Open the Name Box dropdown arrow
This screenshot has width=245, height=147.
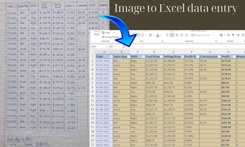[107, 46]
